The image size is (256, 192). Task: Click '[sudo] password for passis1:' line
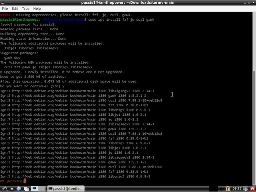coord(28,24)
